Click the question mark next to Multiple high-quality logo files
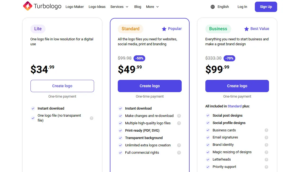 pyautogui.click(x=179, y=123)
